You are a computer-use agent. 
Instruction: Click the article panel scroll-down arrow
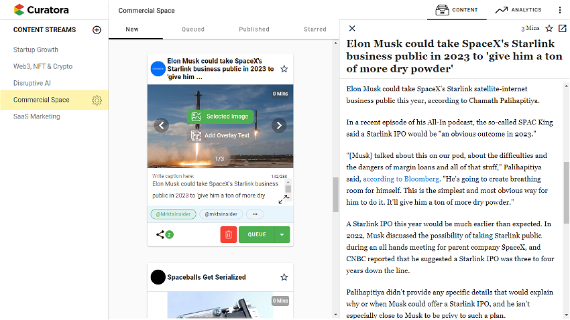(x=567, y=315)
